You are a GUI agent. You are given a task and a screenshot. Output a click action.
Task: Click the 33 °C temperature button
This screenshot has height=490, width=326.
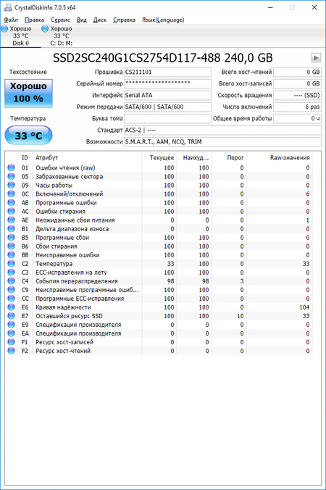pyautogui.click(x=28, y=136)
